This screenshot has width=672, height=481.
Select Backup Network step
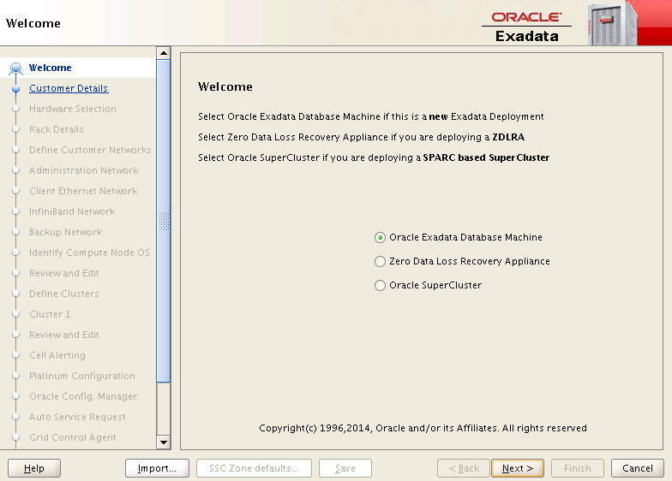(65, 232)
